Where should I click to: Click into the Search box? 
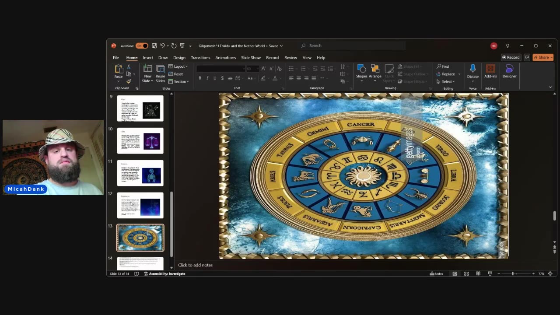coord(352,45)
